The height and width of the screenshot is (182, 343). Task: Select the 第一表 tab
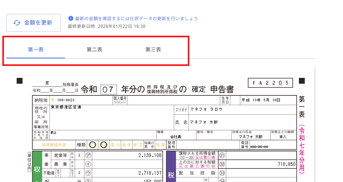[x=36, y=50]
